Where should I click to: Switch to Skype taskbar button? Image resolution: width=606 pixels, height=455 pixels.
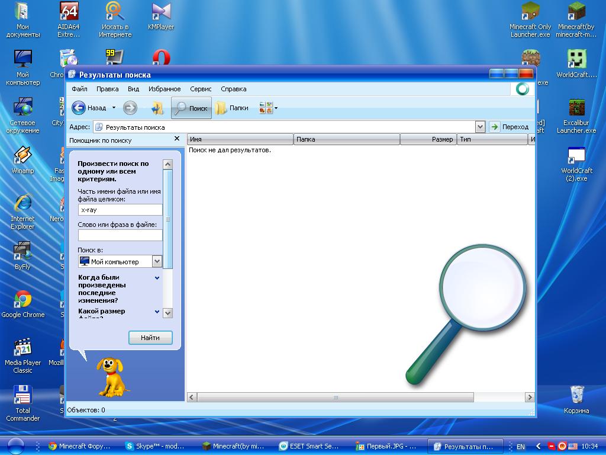tap(154, 446)
